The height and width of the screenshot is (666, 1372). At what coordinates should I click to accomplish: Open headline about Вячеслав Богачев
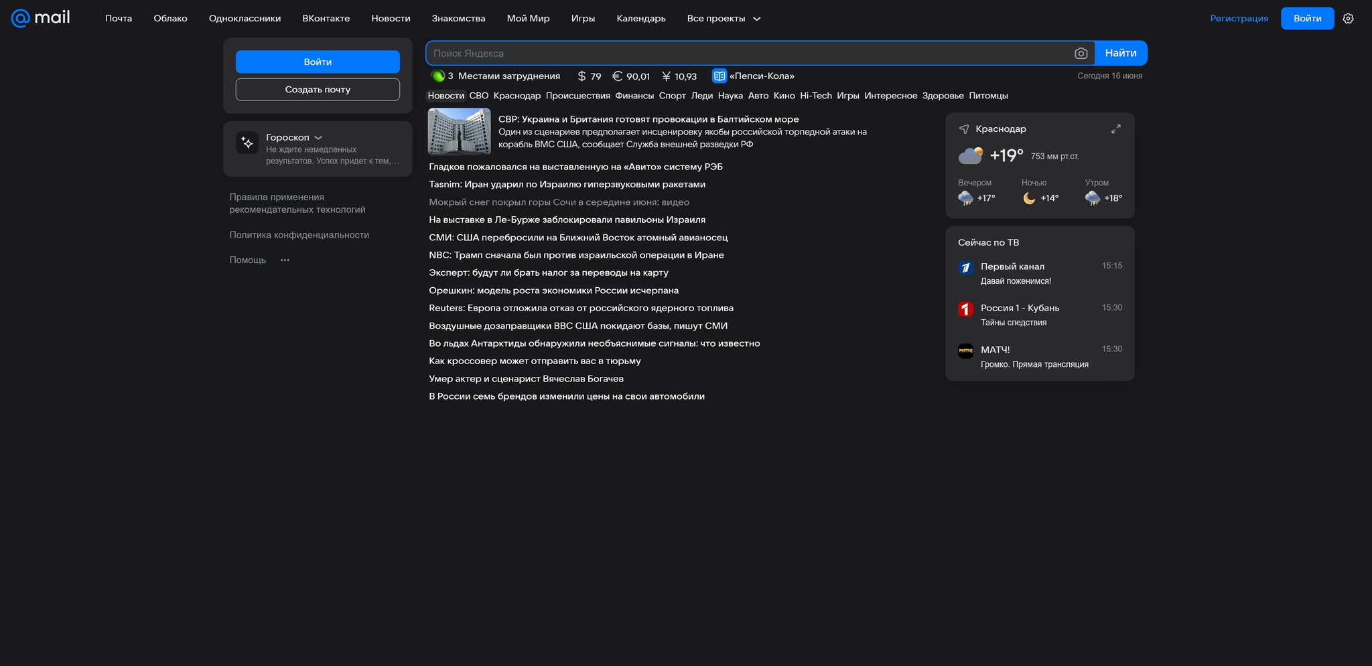coord(526,379)
